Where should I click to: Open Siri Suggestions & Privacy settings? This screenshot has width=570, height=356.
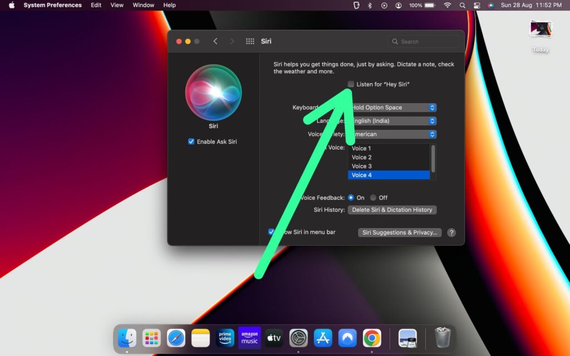[400, 233]
